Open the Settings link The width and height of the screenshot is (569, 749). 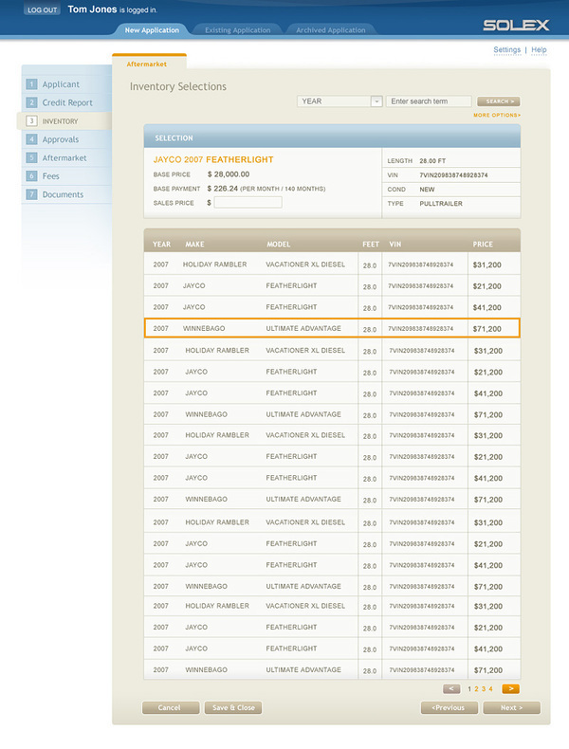[x=507, y=49]
